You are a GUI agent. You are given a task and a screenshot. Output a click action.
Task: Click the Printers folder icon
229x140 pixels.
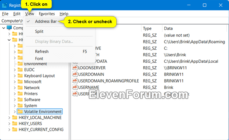tap(20, 93)
